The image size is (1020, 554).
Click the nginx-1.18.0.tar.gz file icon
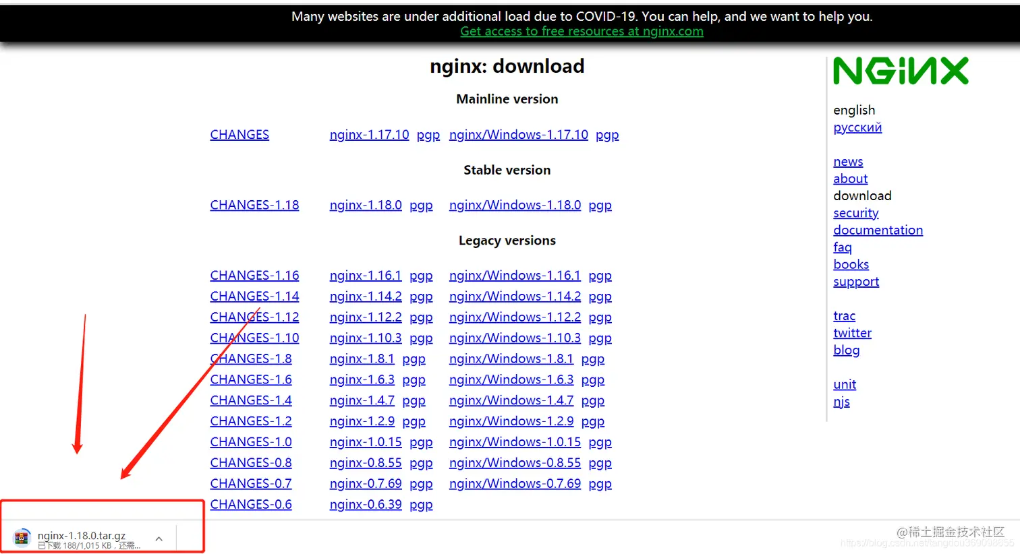tap(22, 538)
